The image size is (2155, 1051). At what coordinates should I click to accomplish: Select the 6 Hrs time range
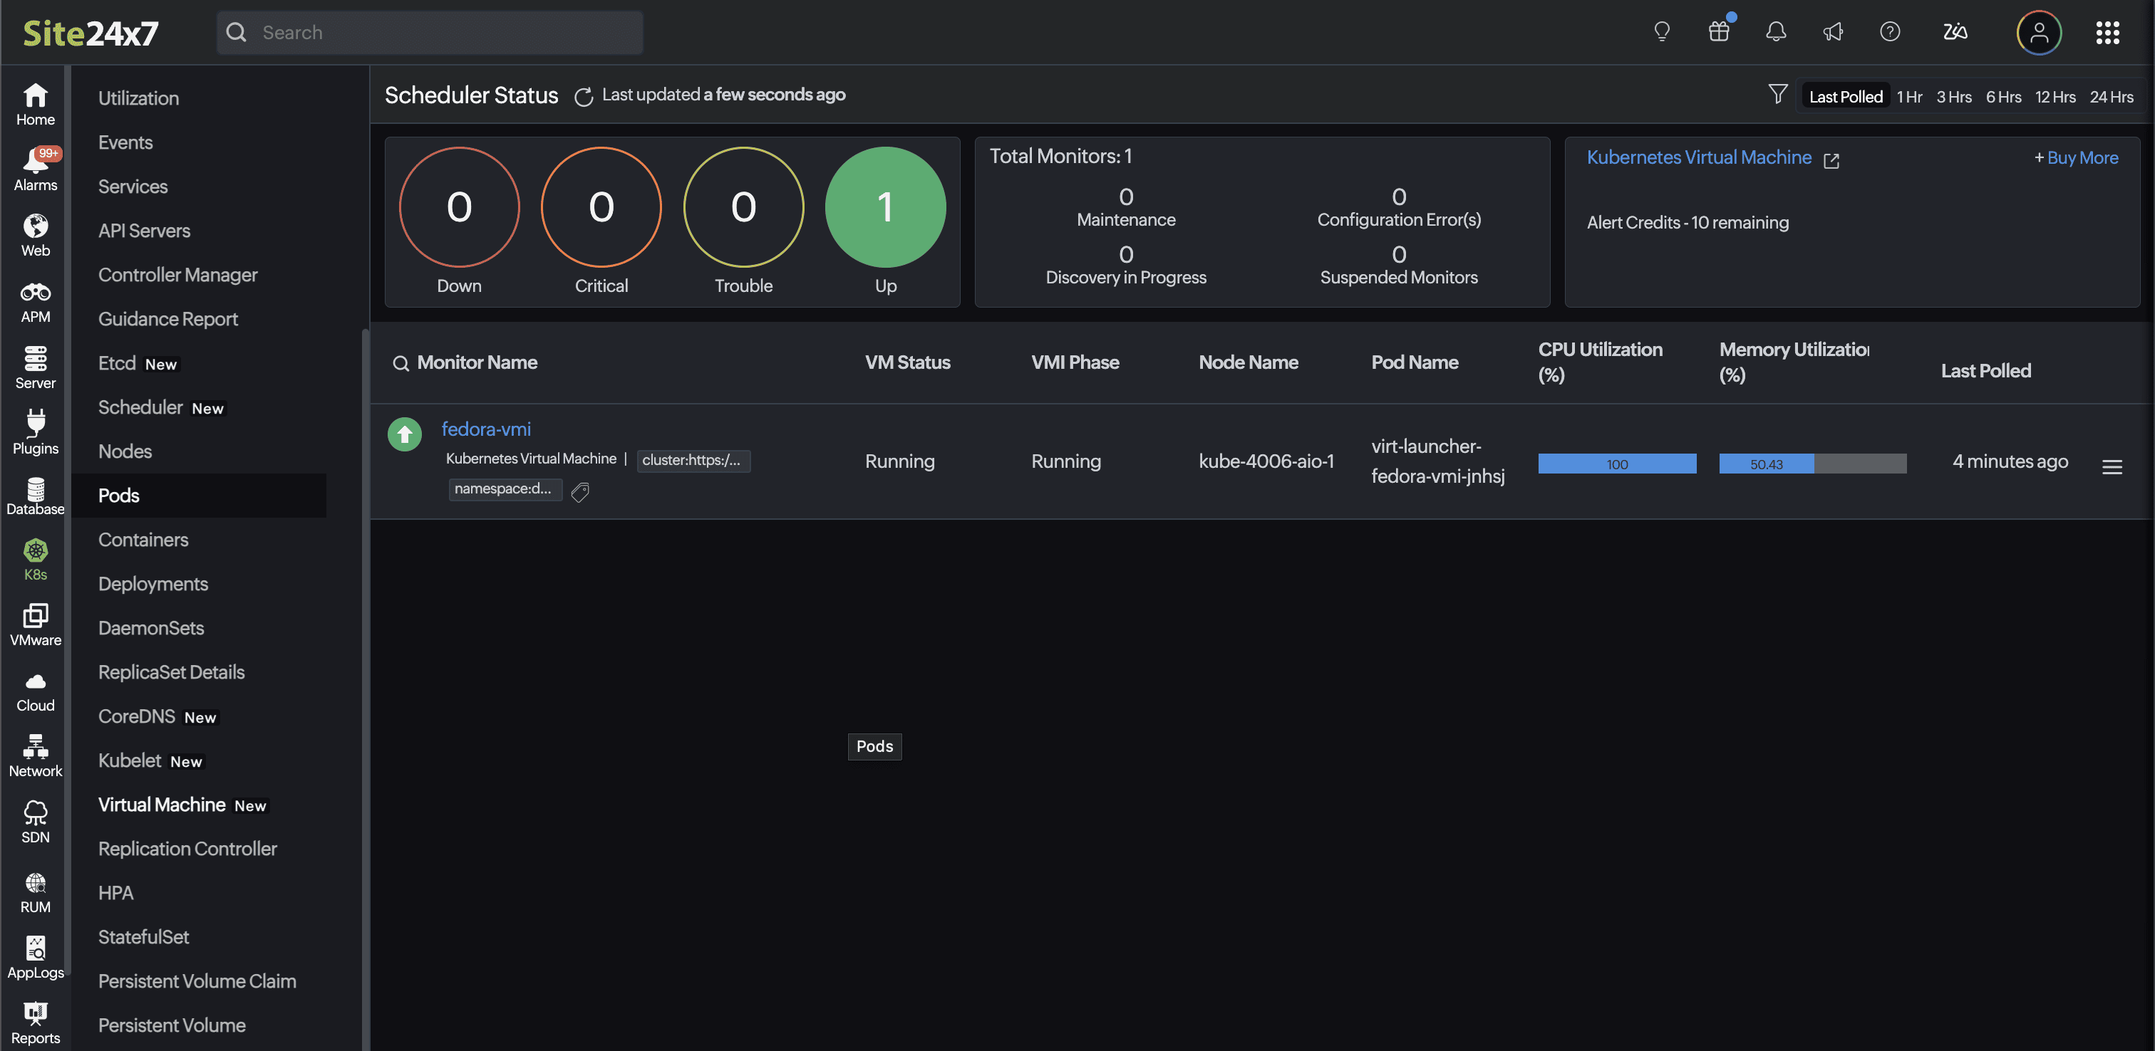[x=2002, y=96]
